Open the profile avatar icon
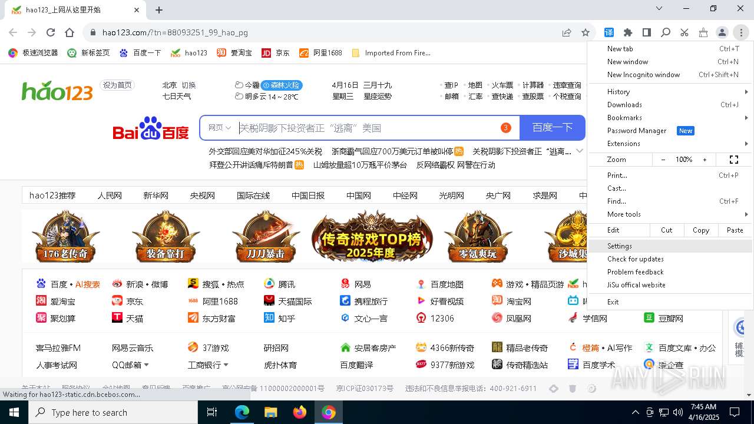754x424 pixels. pos(722,32)
